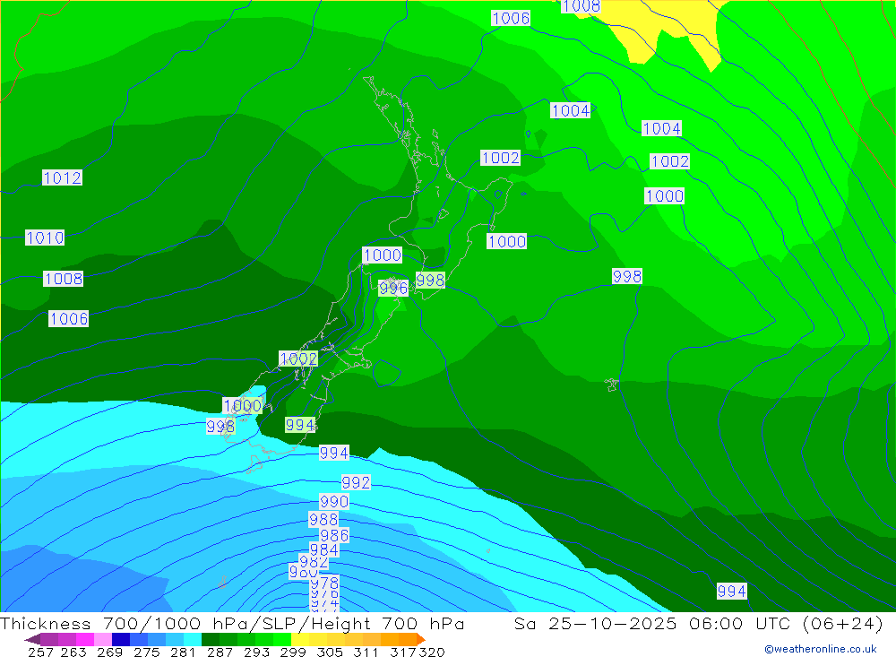Select the light pink legend swatch

pyautogui.click(x=103, y=639)
